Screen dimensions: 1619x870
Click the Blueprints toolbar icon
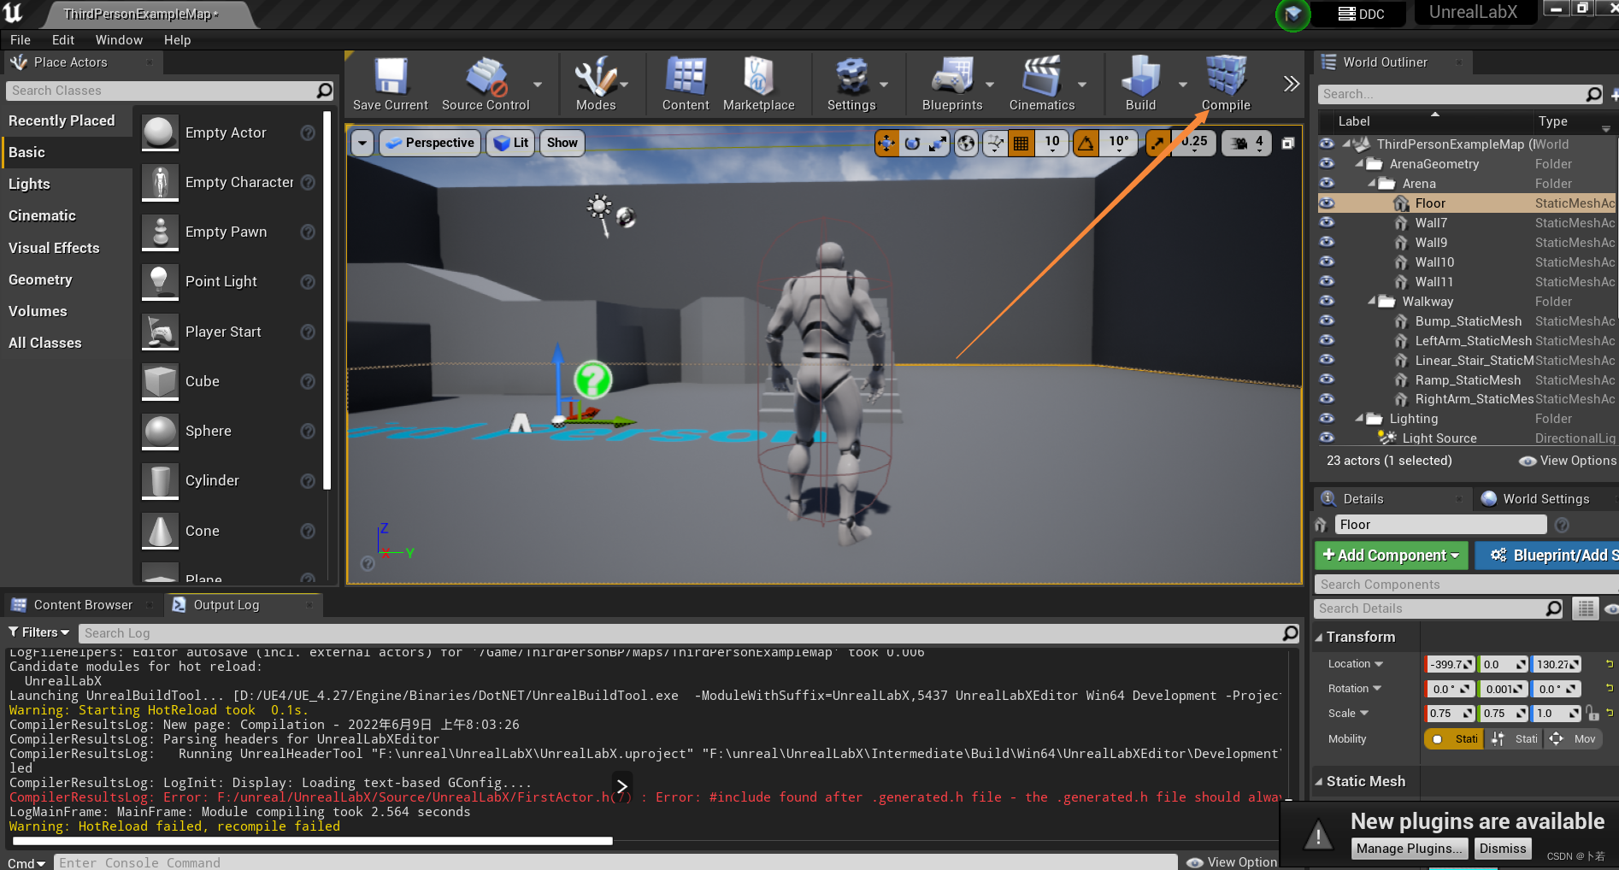952,83
